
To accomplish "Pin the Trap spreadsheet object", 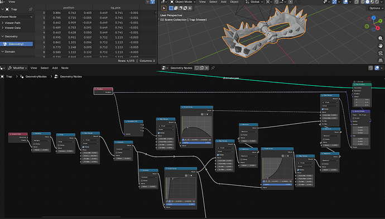I will [31, 9].
